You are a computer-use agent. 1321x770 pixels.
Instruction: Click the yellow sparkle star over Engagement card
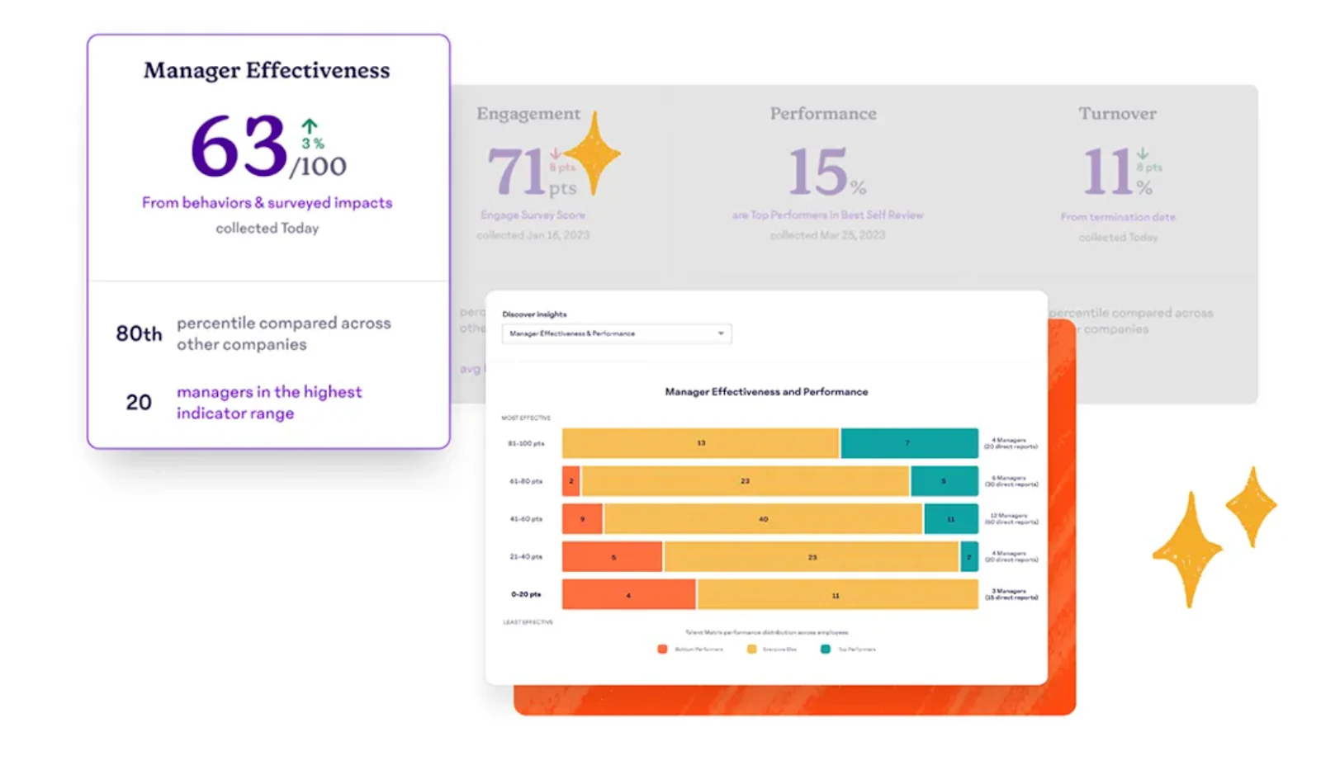tap(592, 154)
